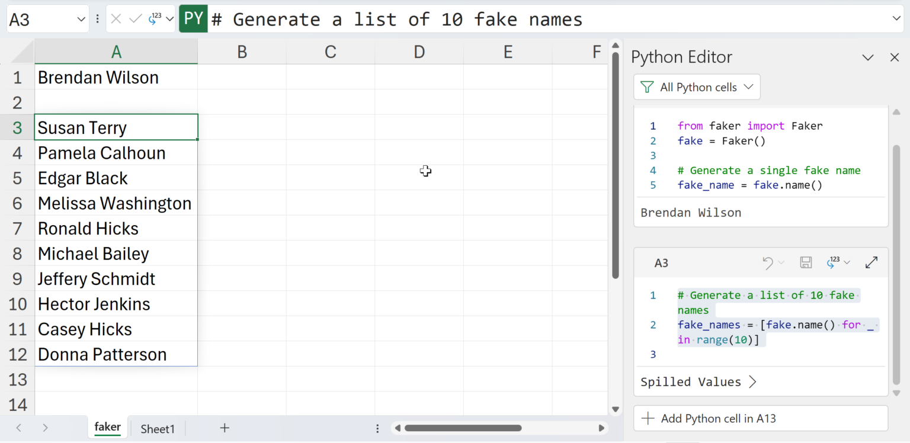Save the A3 Python cell with the disk icon
The width and height of the screenshot is (910, 443).
[x=806, y=263]
